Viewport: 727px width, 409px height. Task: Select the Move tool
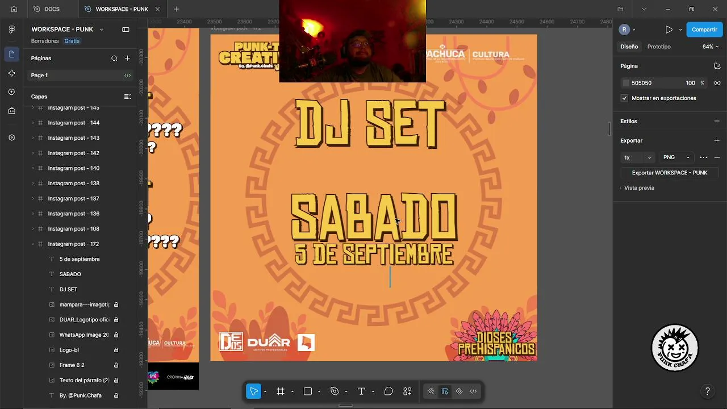[x=253, y=391]
